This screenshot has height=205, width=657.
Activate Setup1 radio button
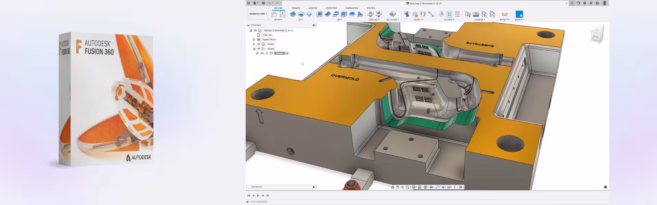[x=287, y=53]
